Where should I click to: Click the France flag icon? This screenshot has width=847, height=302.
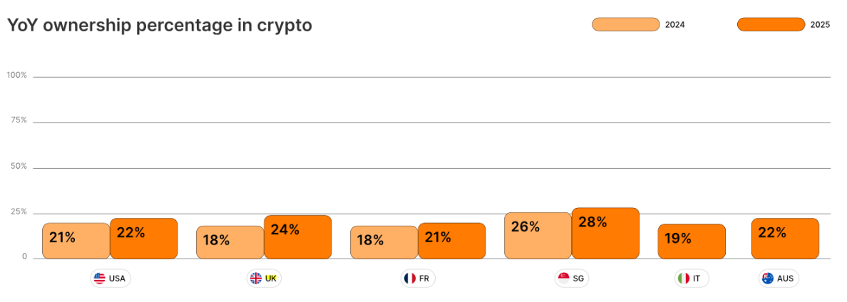(x=409, y=278)
